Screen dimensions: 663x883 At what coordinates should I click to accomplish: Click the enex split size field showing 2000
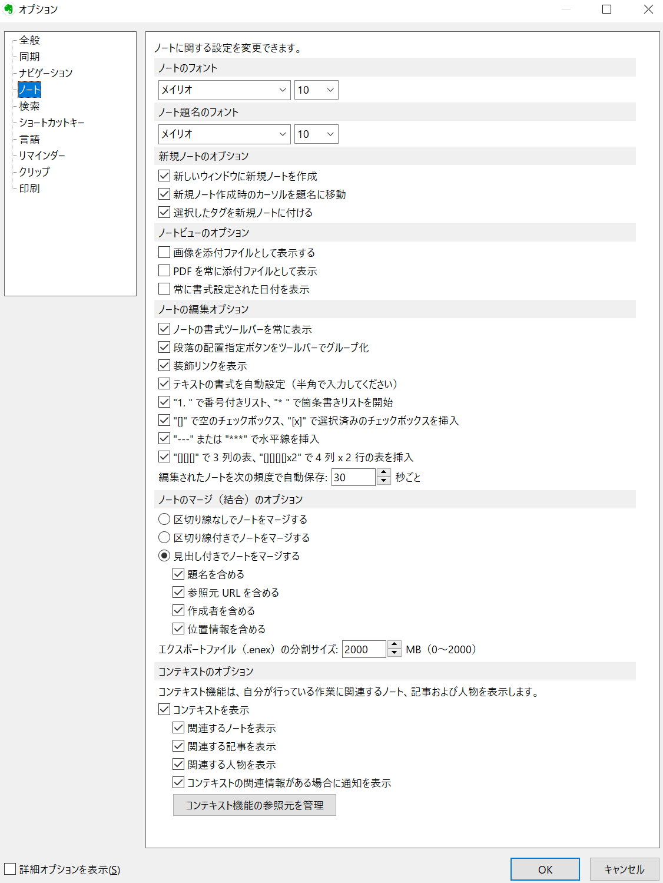(x=364, y=649)
